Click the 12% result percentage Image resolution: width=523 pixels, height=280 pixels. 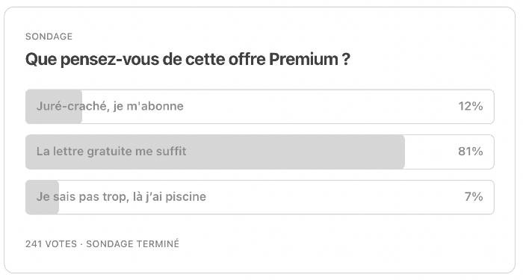click(x=470, y=106)
